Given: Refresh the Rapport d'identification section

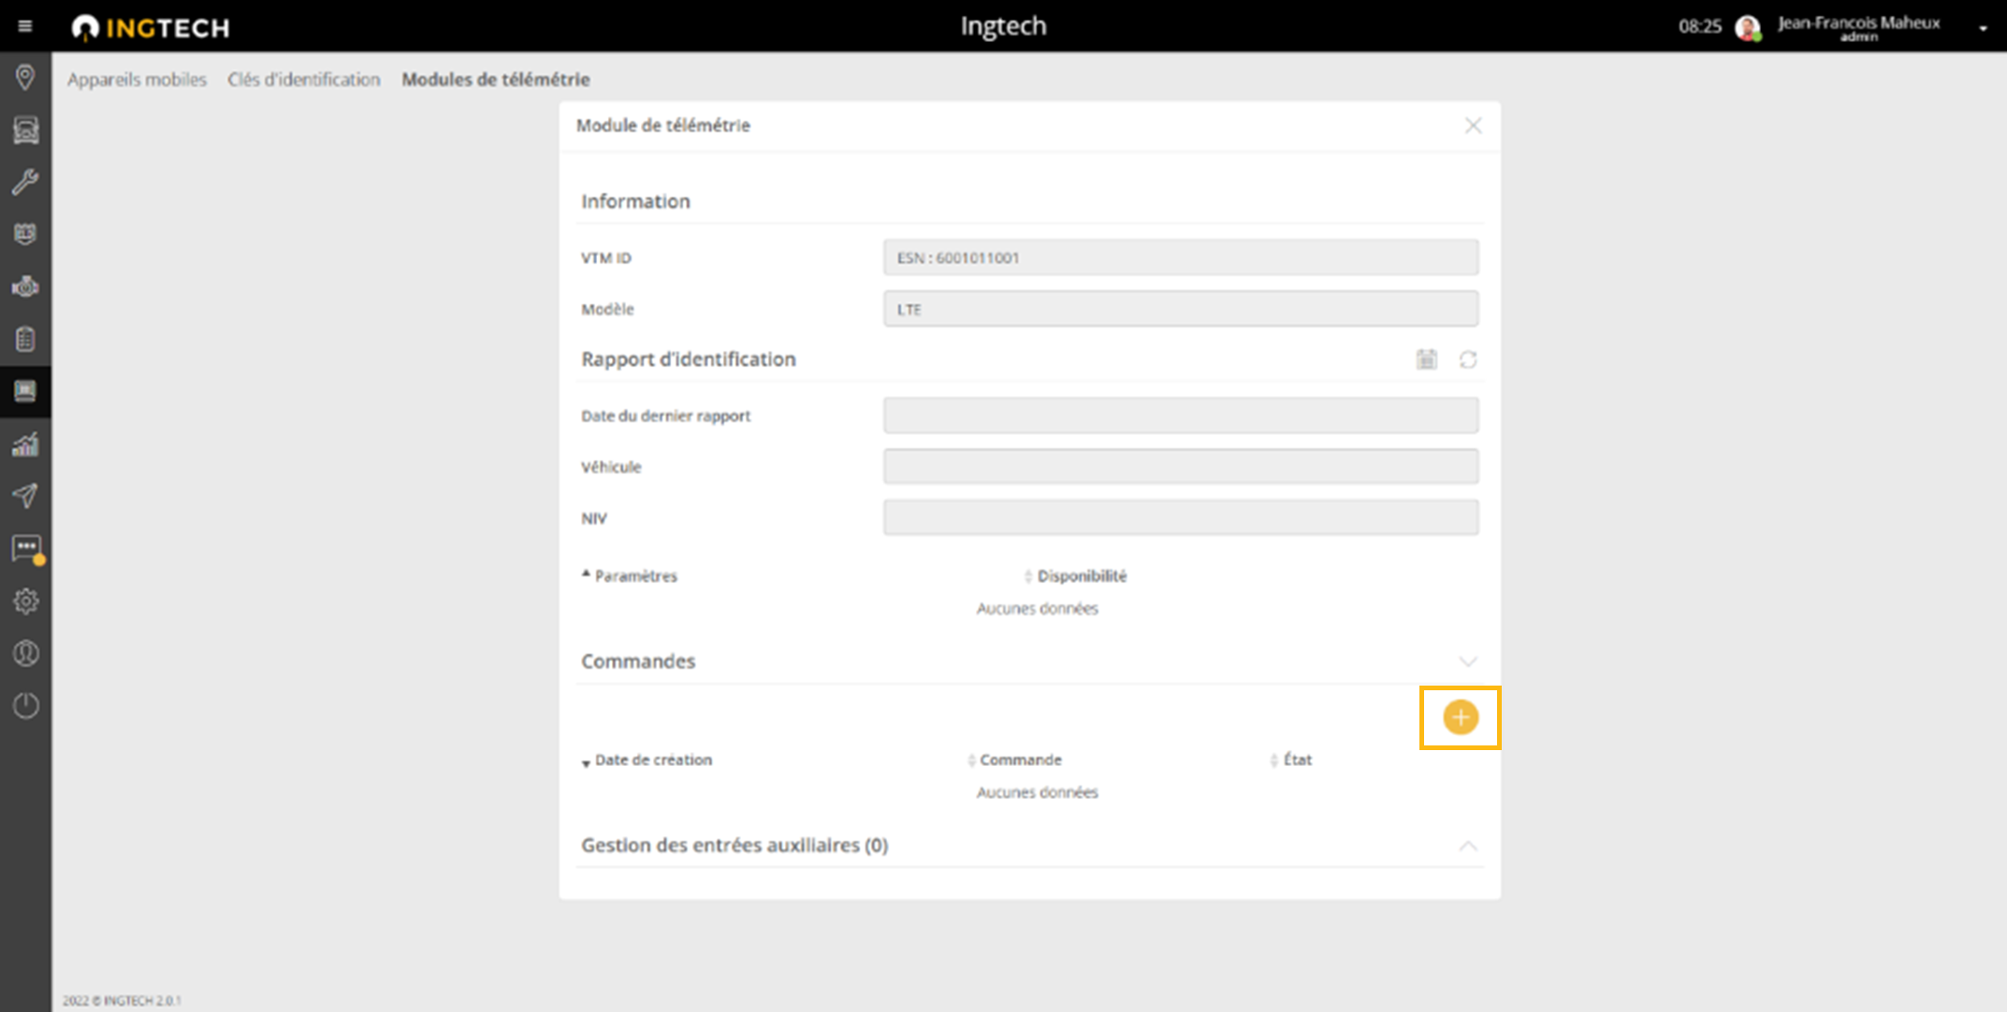Looking at the screenshot, I should click(1467, 359).
